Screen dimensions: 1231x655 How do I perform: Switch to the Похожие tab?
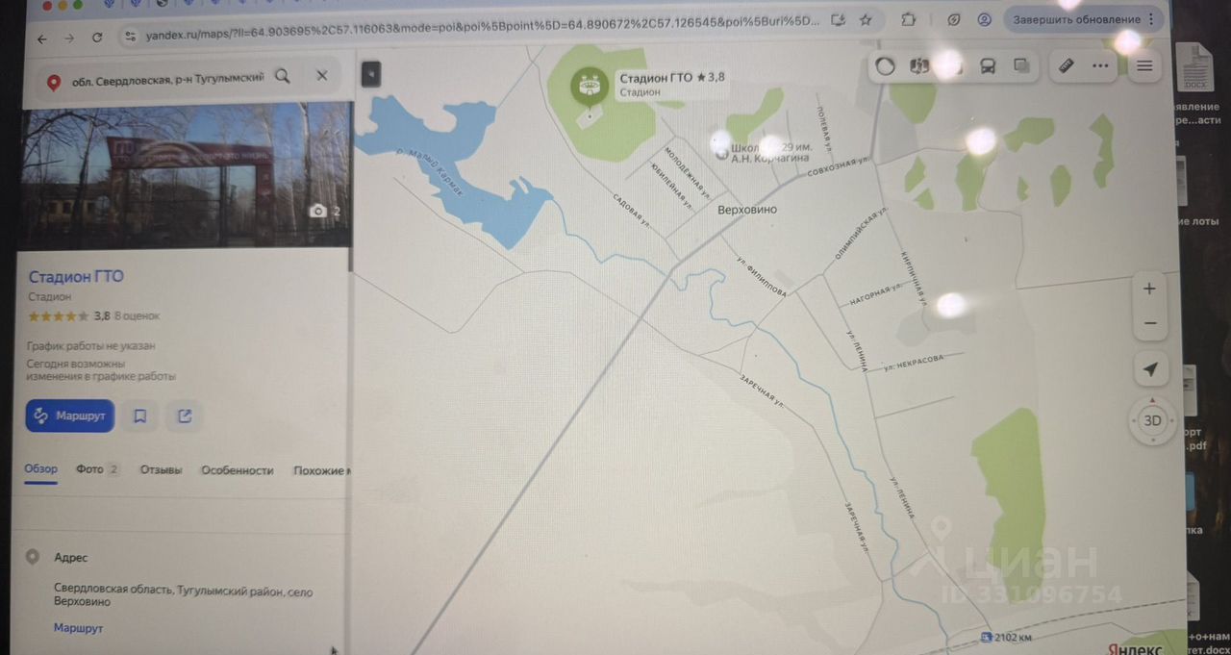321,470
